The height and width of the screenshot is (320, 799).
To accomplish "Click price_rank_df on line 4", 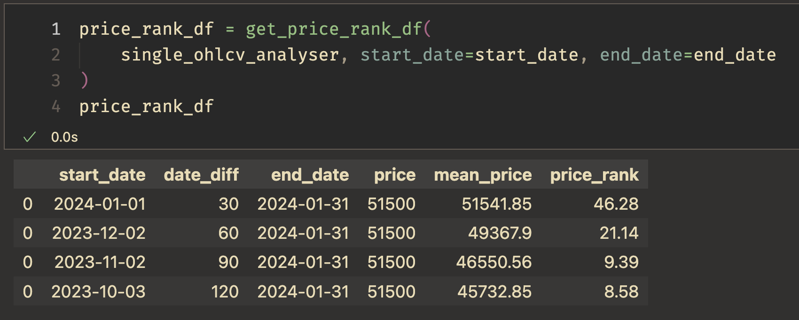I will [x=147, y=107].
